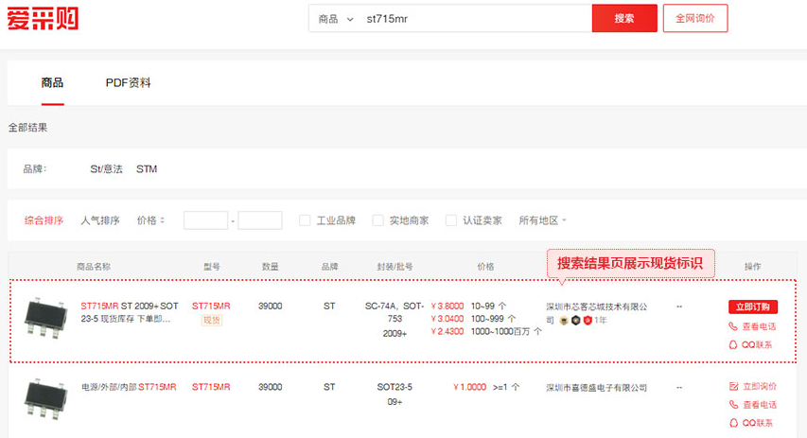Open the 商品 search category dropdown
The image size is (807, 438).
click(336, 19)
